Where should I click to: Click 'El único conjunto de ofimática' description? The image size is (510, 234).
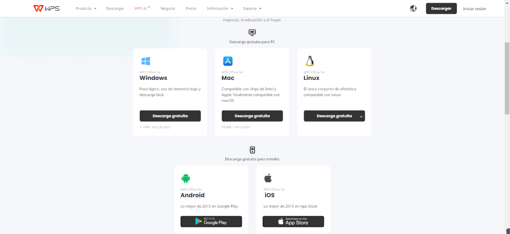tap(330, 92)
